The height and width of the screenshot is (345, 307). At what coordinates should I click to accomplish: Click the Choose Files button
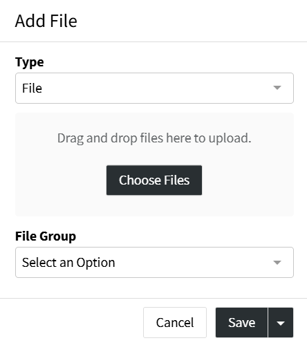pos(154,180)
